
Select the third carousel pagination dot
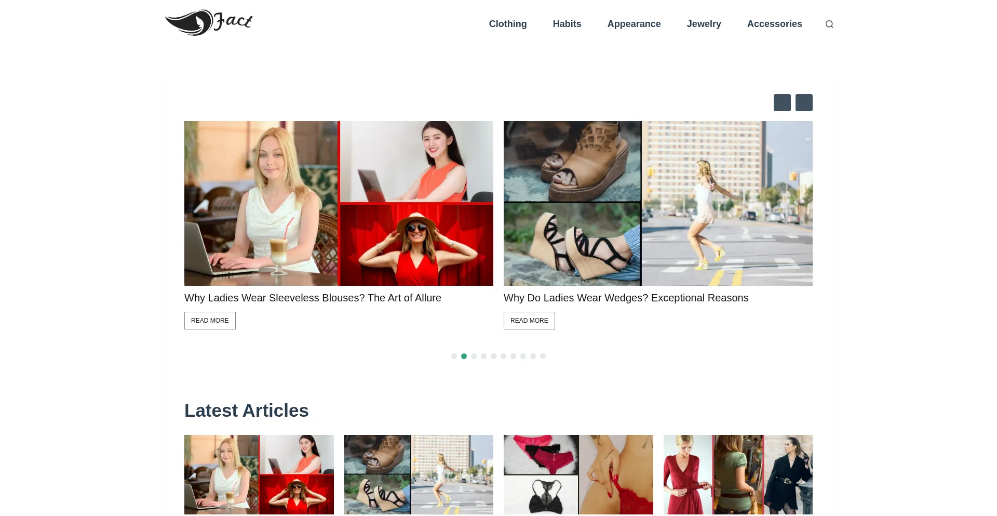pyautogui.click(x=474, y=356)
